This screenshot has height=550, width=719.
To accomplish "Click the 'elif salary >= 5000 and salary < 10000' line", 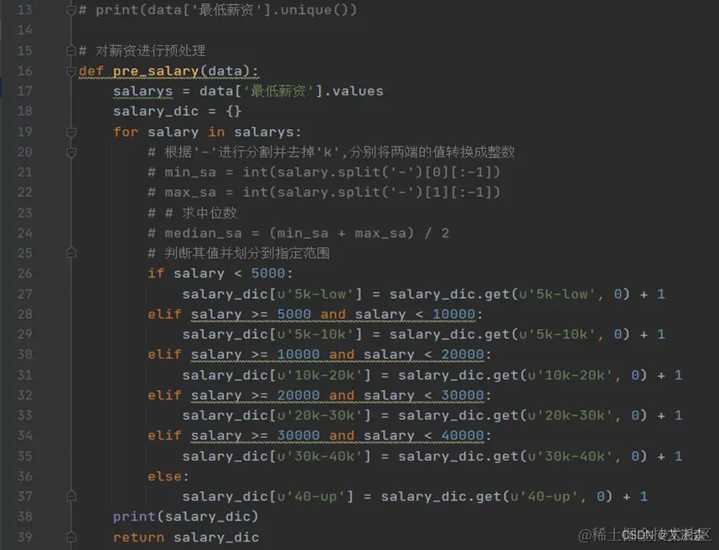I will (x=315, y=314).
